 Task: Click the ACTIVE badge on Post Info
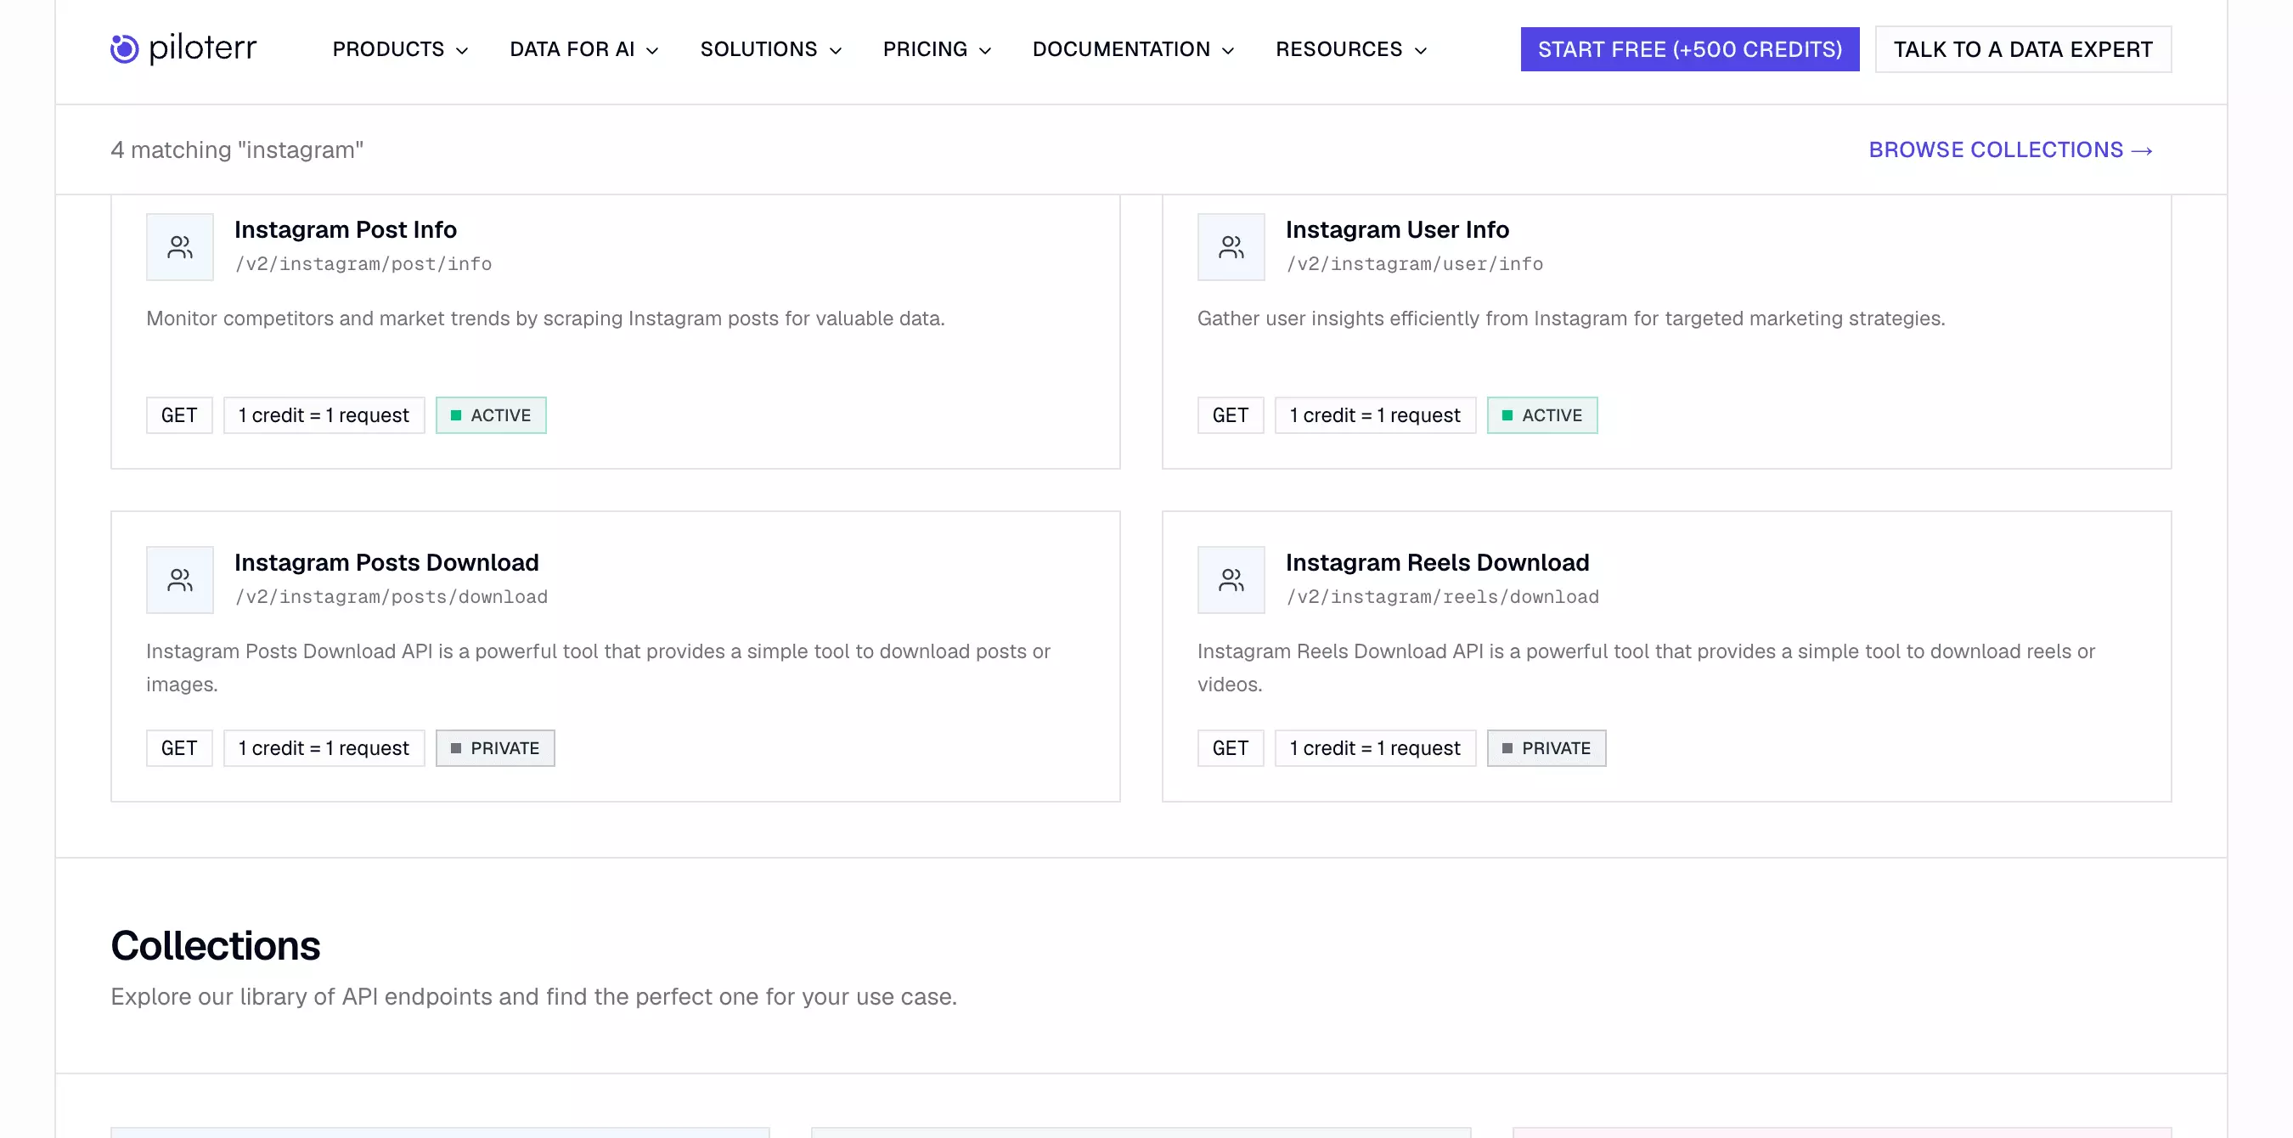point(492,415)
